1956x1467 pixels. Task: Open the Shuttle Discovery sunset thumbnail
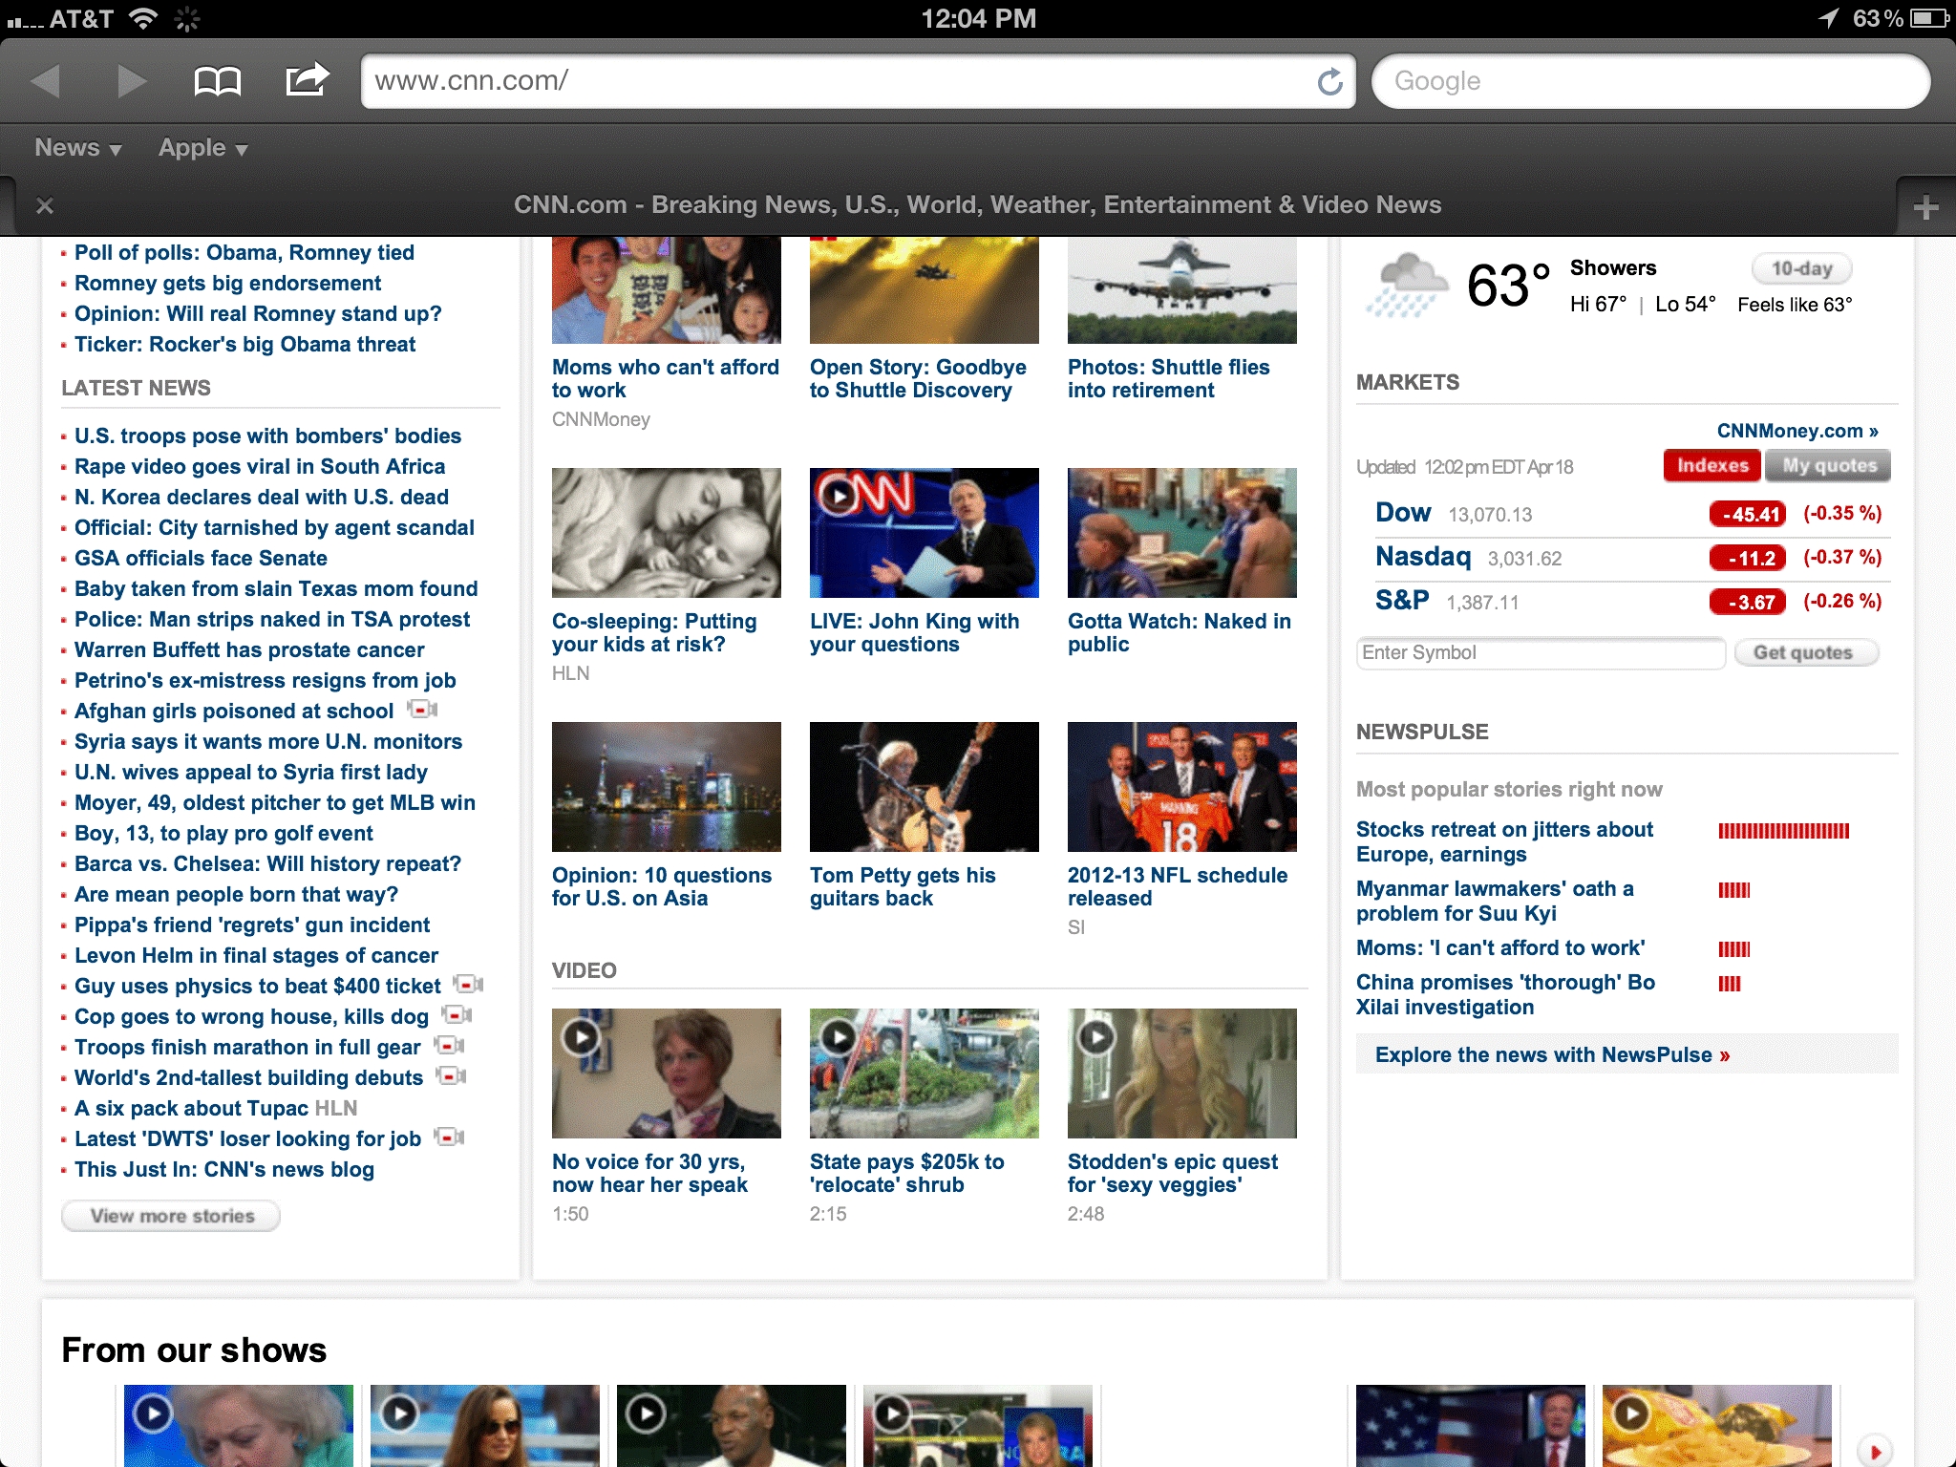coord(925,290)
